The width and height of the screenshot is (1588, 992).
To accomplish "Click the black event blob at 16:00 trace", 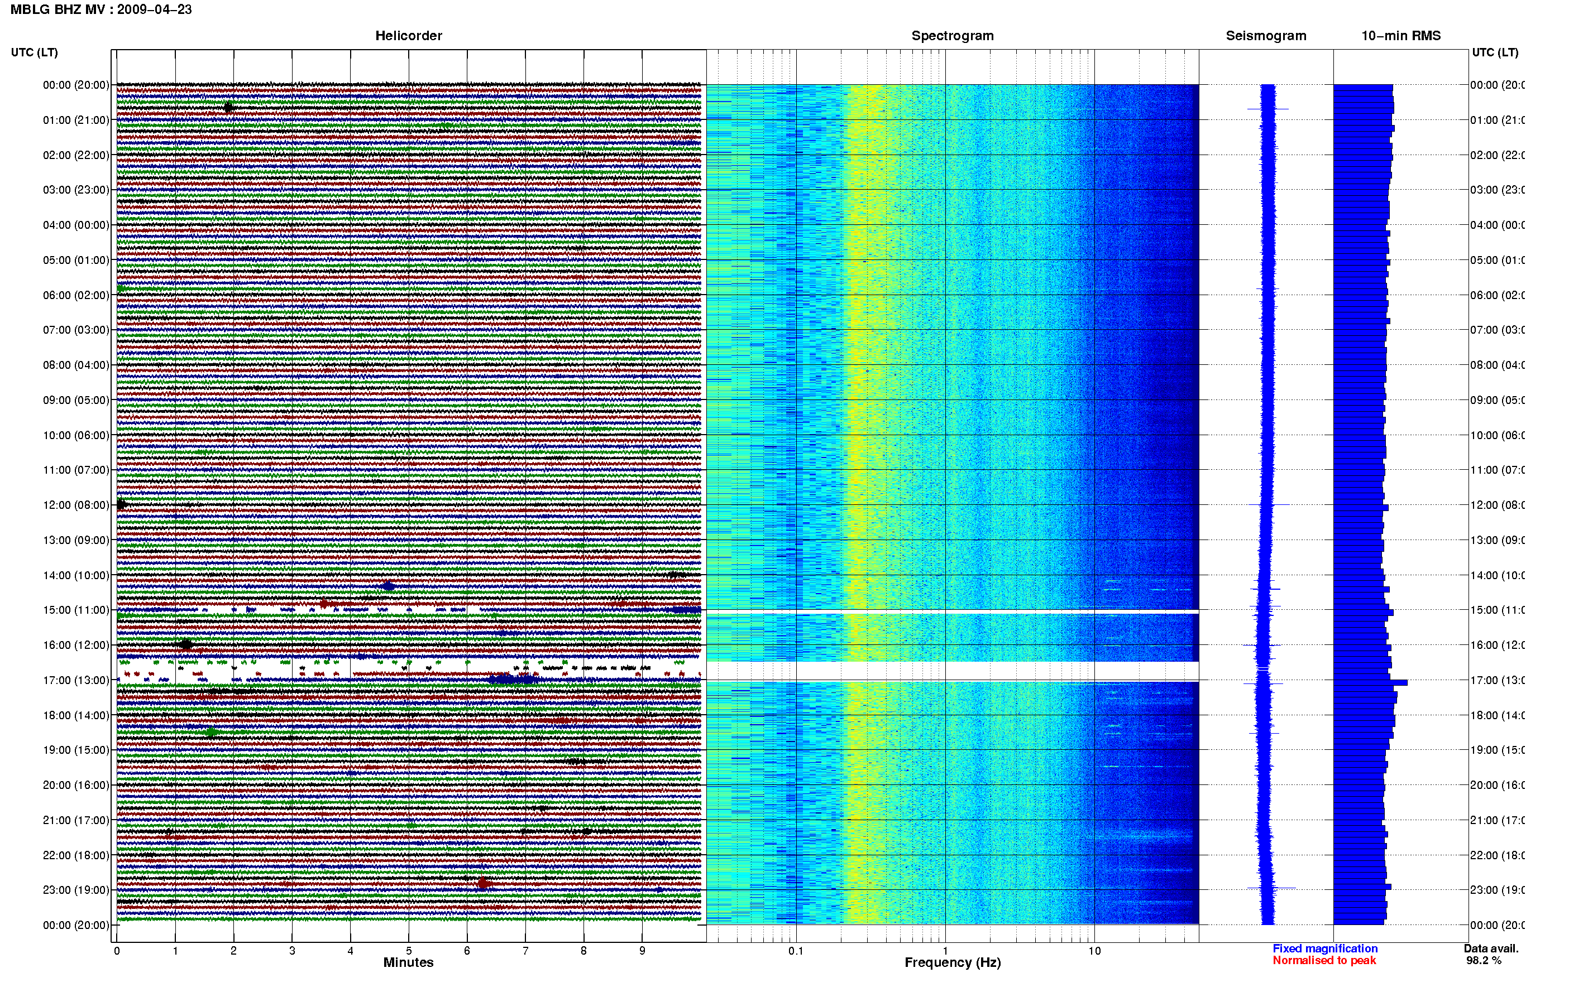I will [x=186, y=644].
